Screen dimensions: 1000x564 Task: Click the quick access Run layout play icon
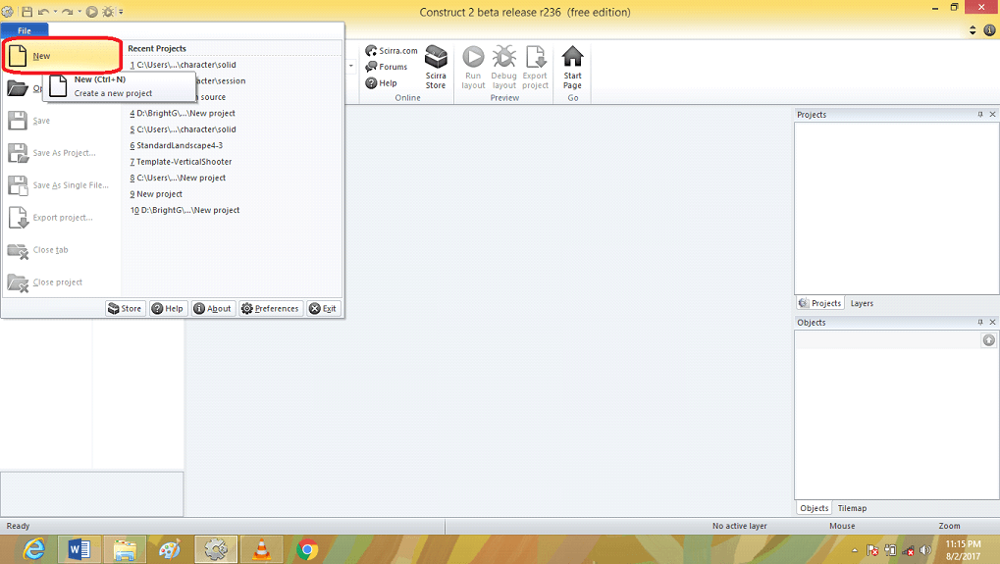point(92,12)
